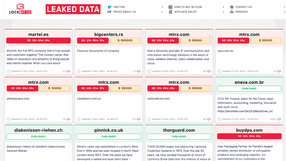Click the $ 150000 price button on bigcenters.rs
The height and width of the screenshot is (161, 286).
[x=125, y=40]
